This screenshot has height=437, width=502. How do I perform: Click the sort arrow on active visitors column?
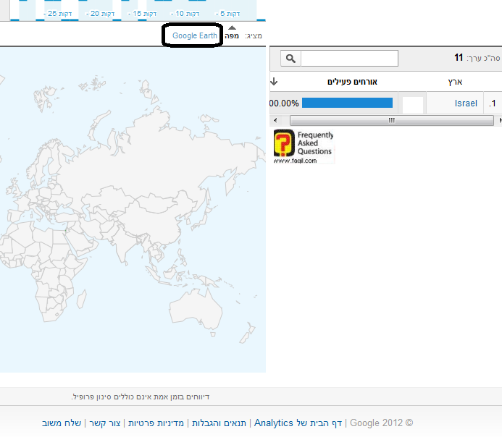click(x=274, y=82)
